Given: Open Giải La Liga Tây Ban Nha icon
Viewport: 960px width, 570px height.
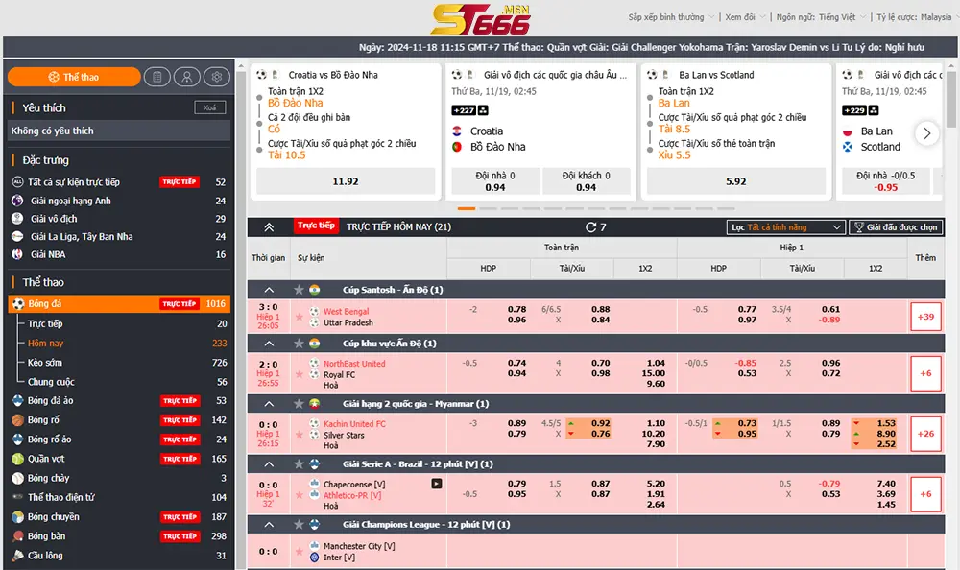Looking at the screenshot, I should [x=17, y=236].
